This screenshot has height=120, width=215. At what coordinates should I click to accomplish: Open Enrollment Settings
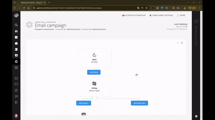tap(161, 15)
